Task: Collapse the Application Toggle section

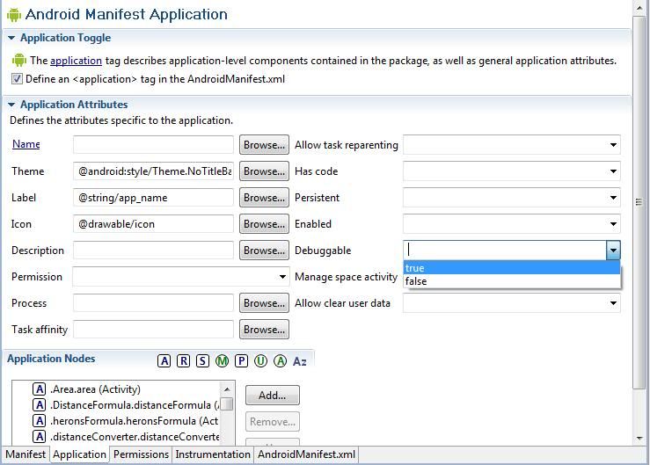Action: (11, 39)
